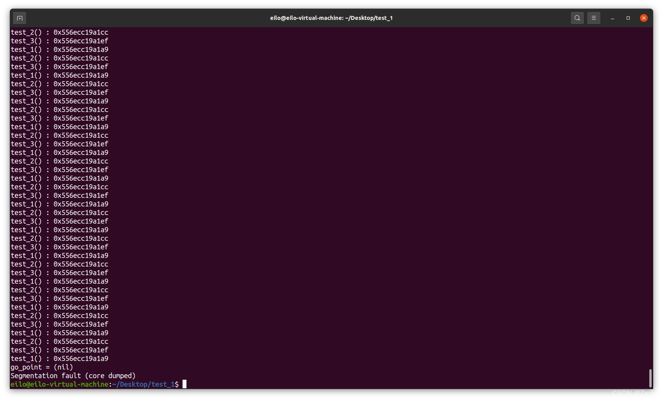663x400 pixels.
Task: Click the 'go_point = (nil)' line
Action: click(42, 367)
